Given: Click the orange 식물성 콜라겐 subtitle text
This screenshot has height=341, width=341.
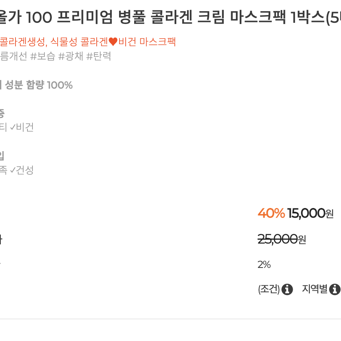Looking at the screenshot, I should click(79, 42).
